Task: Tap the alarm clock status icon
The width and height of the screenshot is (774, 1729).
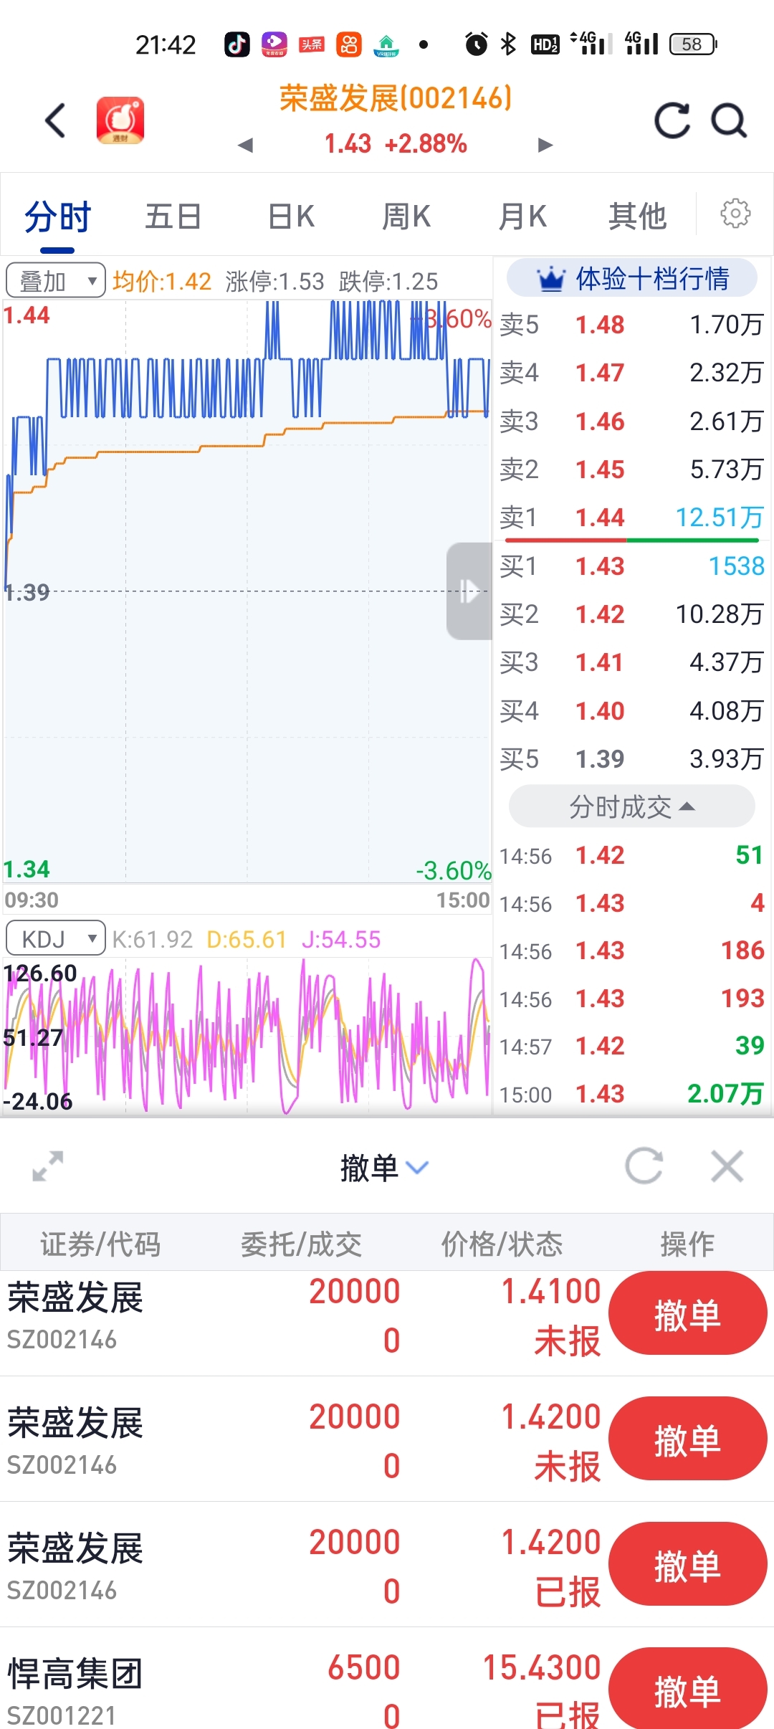Action: [x=476, y=44]
